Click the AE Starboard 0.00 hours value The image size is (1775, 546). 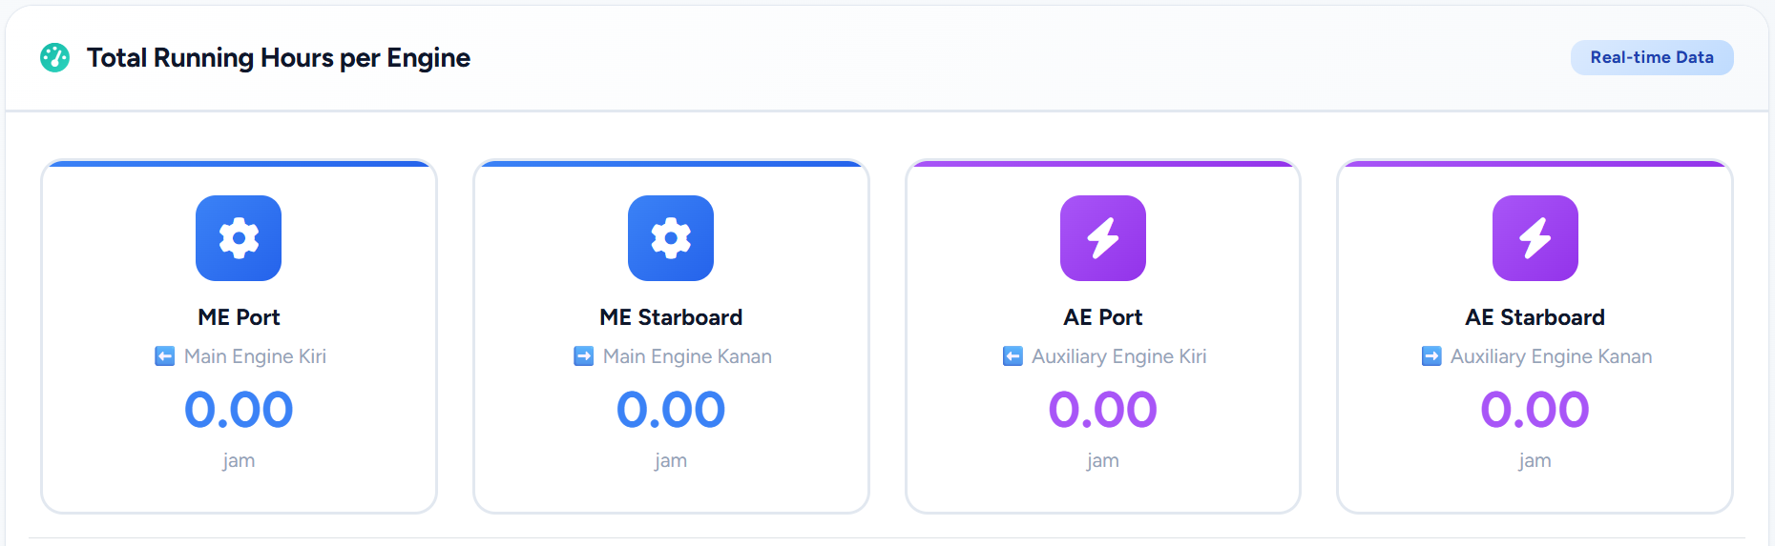click(1535, 410)
